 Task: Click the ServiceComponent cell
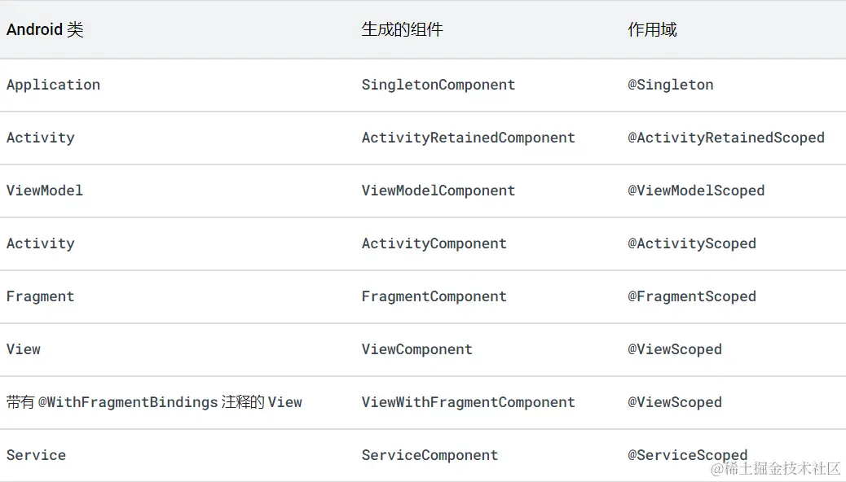[x=430, y=455]
